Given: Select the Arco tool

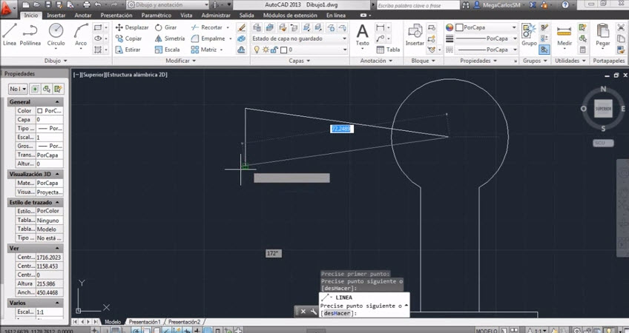Looking at the screenshot, I should tap(81, 35).
